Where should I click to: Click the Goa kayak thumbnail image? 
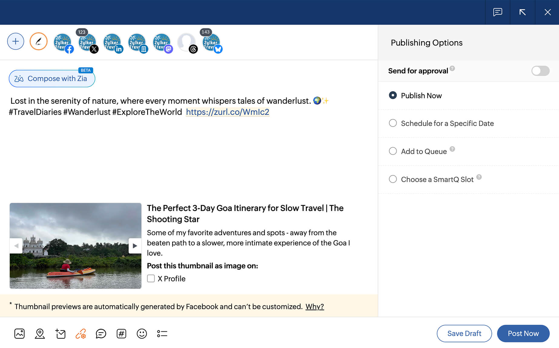[x=75, y=246]
